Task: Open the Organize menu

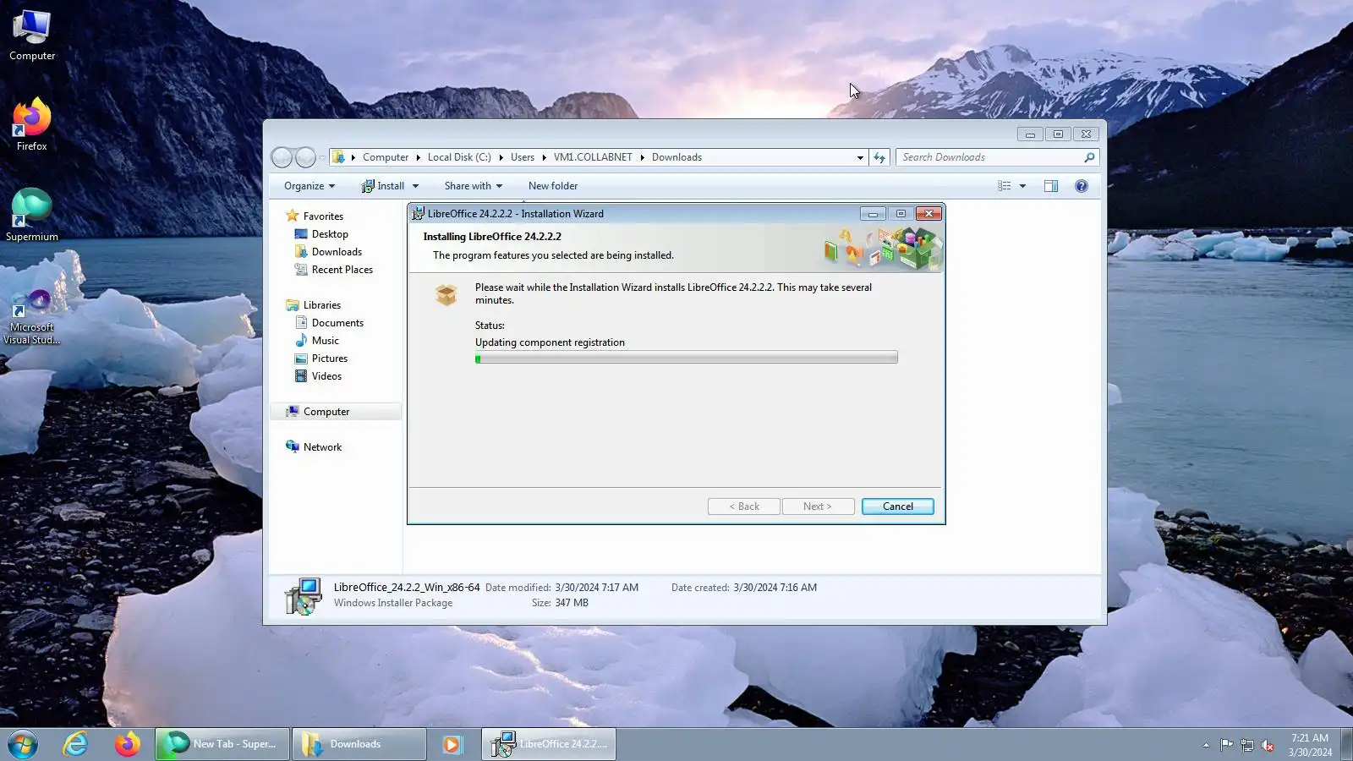Action: pyautogui.click(x=309, y=186)
